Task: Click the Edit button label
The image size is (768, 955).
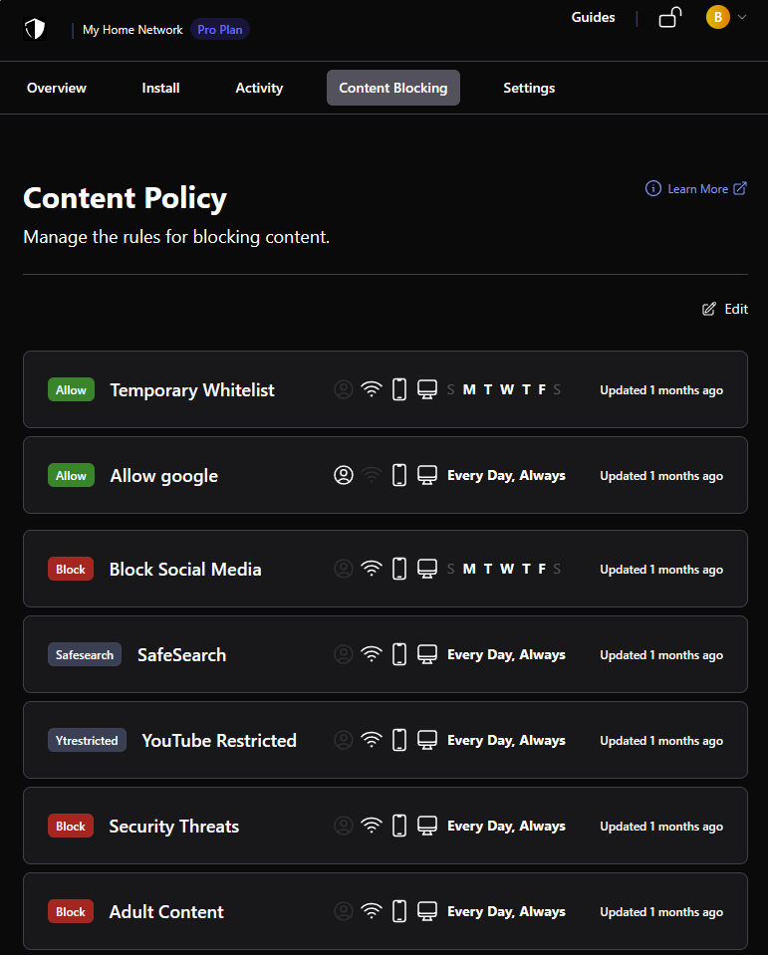Action: pyautogui.click(x=736, y=309)
